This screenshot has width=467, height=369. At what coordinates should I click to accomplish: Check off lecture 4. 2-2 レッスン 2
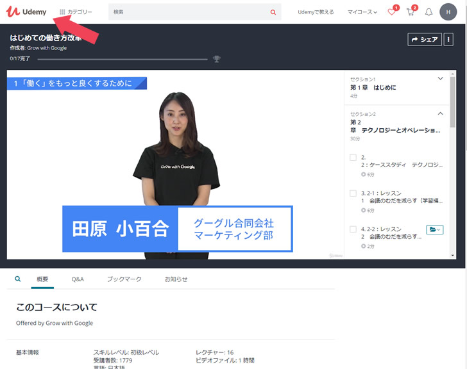coord(353,229)
